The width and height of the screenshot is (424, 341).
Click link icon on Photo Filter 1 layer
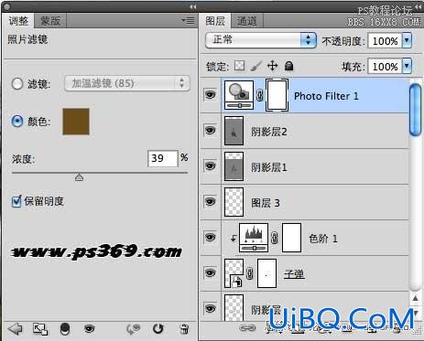[260, 95]
